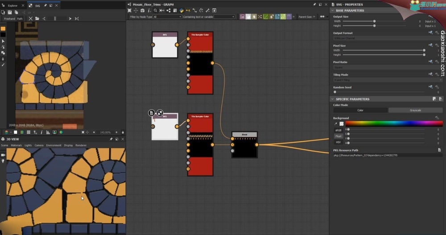
Task: Open the Output Format dropdown
Action: pyautogui.click(x=387, y=38)
